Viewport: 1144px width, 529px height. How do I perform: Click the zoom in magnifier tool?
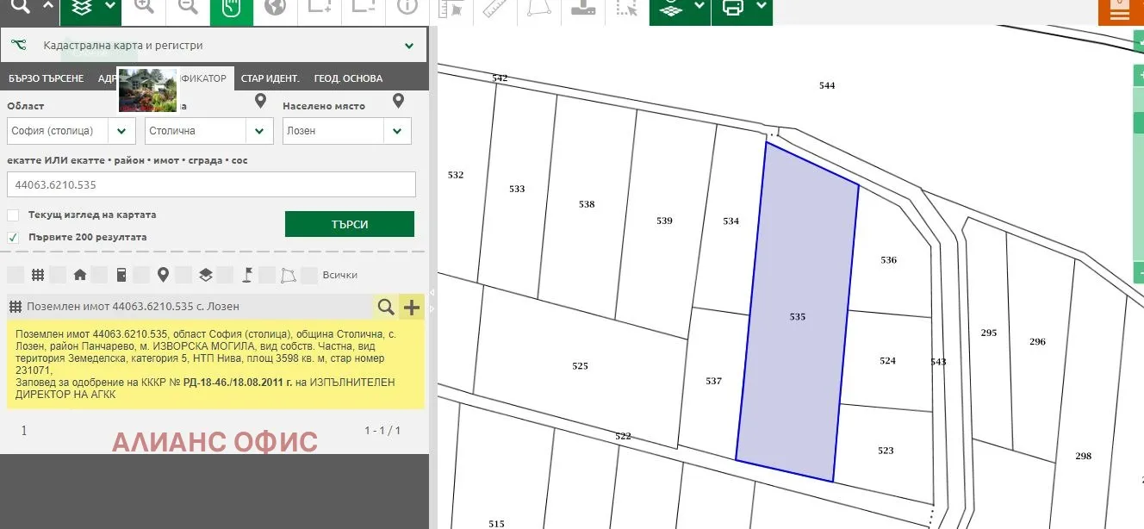tap(144, 7)
